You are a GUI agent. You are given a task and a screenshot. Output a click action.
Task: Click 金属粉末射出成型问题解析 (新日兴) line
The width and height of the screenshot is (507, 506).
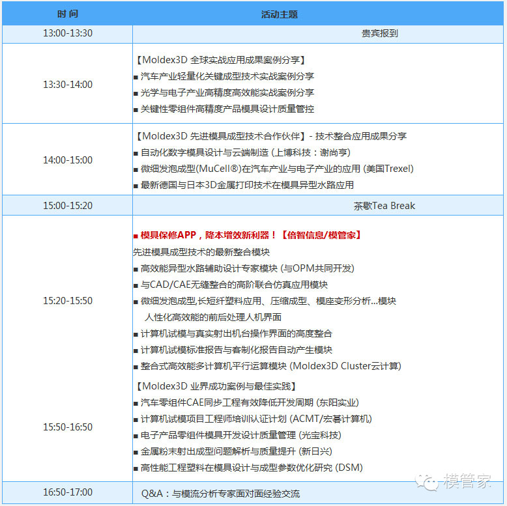pos(233,451)
